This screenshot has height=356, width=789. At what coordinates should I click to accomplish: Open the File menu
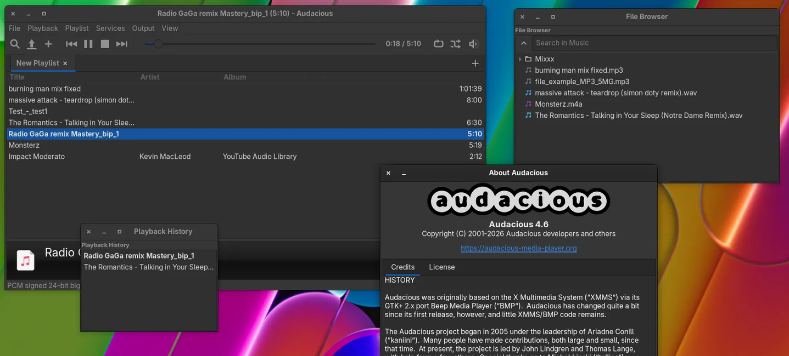tap(14, 28)
